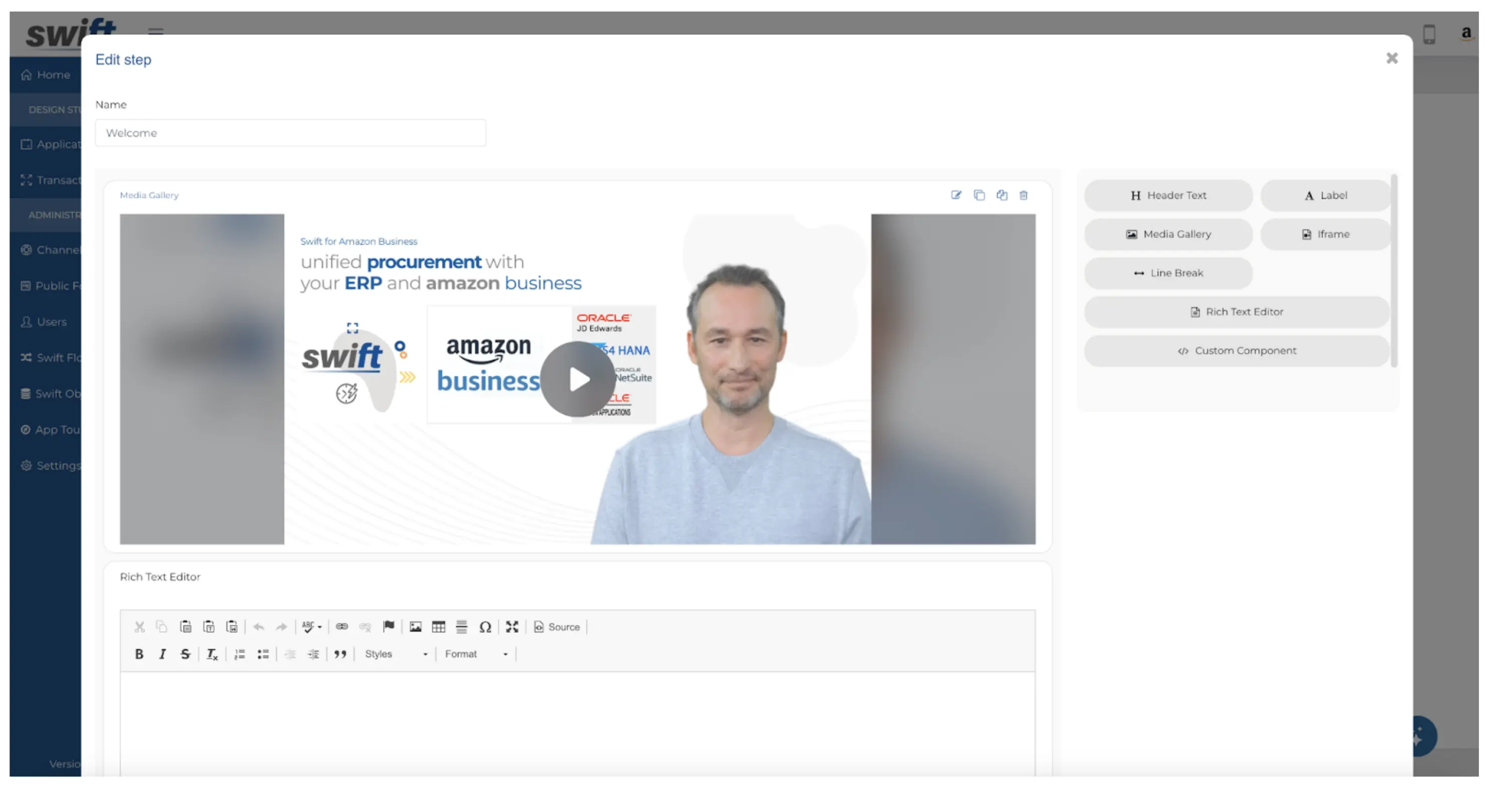The image size is (1488, 789).
Task: Add a Rich Text Editor component
Action: click(1237, 312)
